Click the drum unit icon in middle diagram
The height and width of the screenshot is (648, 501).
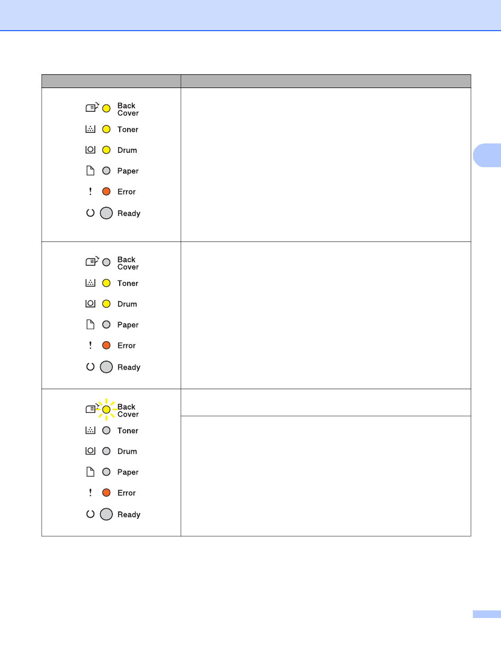(x=90, y=304)
